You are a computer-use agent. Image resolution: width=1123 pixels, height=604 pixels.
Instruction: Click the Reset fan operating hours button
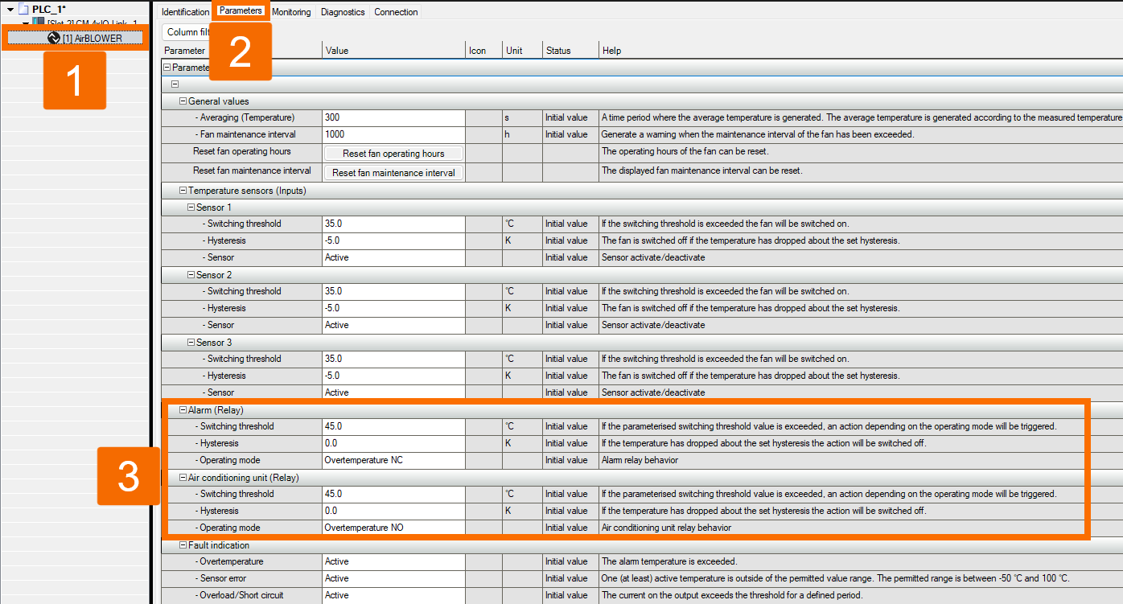(393, 154)
